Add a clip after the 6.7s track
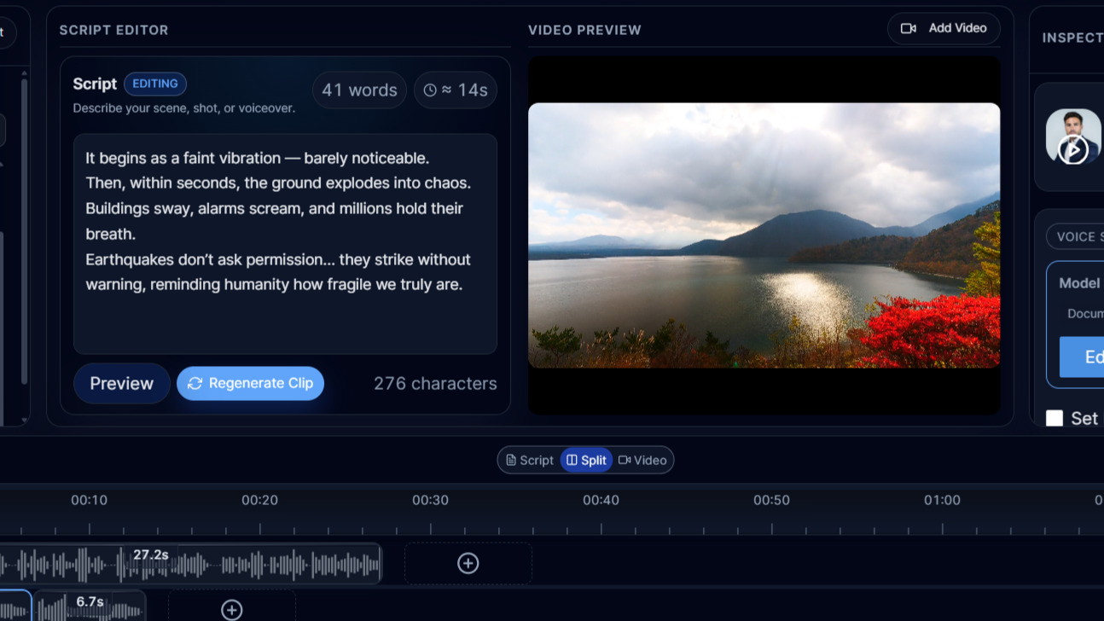This screenshot has width=1104, height=621. pos(231,609)
